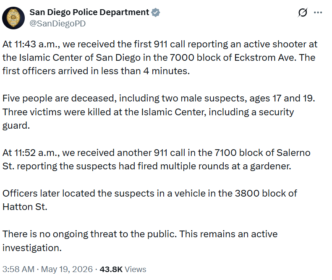Image resolution: width=332 pixels, height=280 pixels.
Task: Click the May 19, 2026 date
Action: (x=67, y=270)
